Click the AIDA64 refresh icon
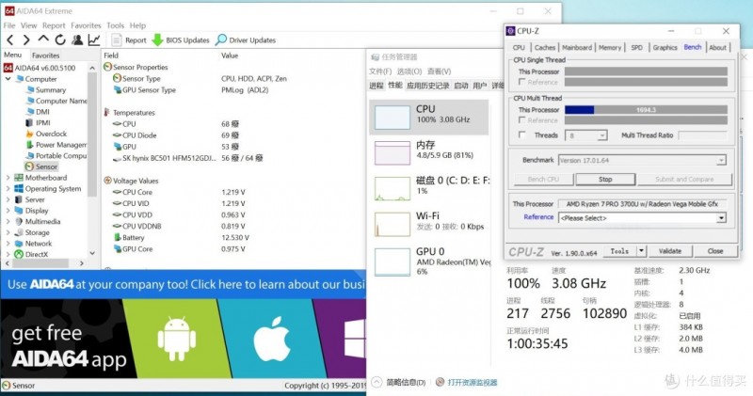 (60, 40)
